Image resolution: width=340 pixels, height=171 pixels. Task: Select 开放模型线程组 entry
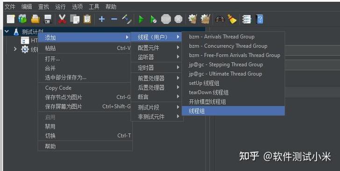coord(234,102)
